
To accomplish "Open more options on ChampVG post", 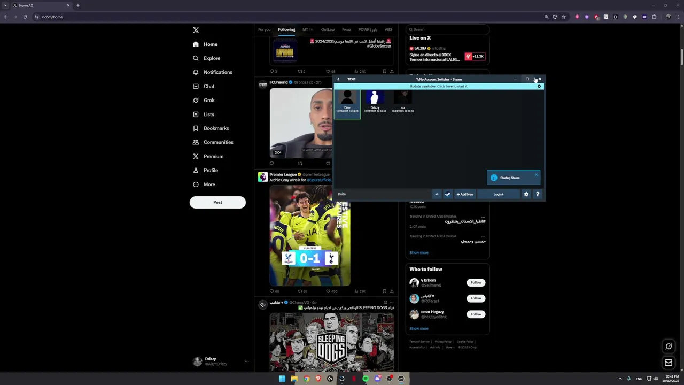I will pos(392,302).
